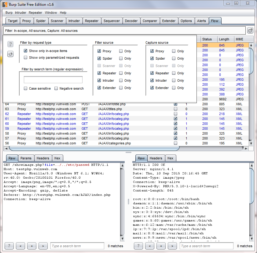Toggle Show only in-scope items checkbox
Viewport: 257px width, 253px height.
coord(25,51)
